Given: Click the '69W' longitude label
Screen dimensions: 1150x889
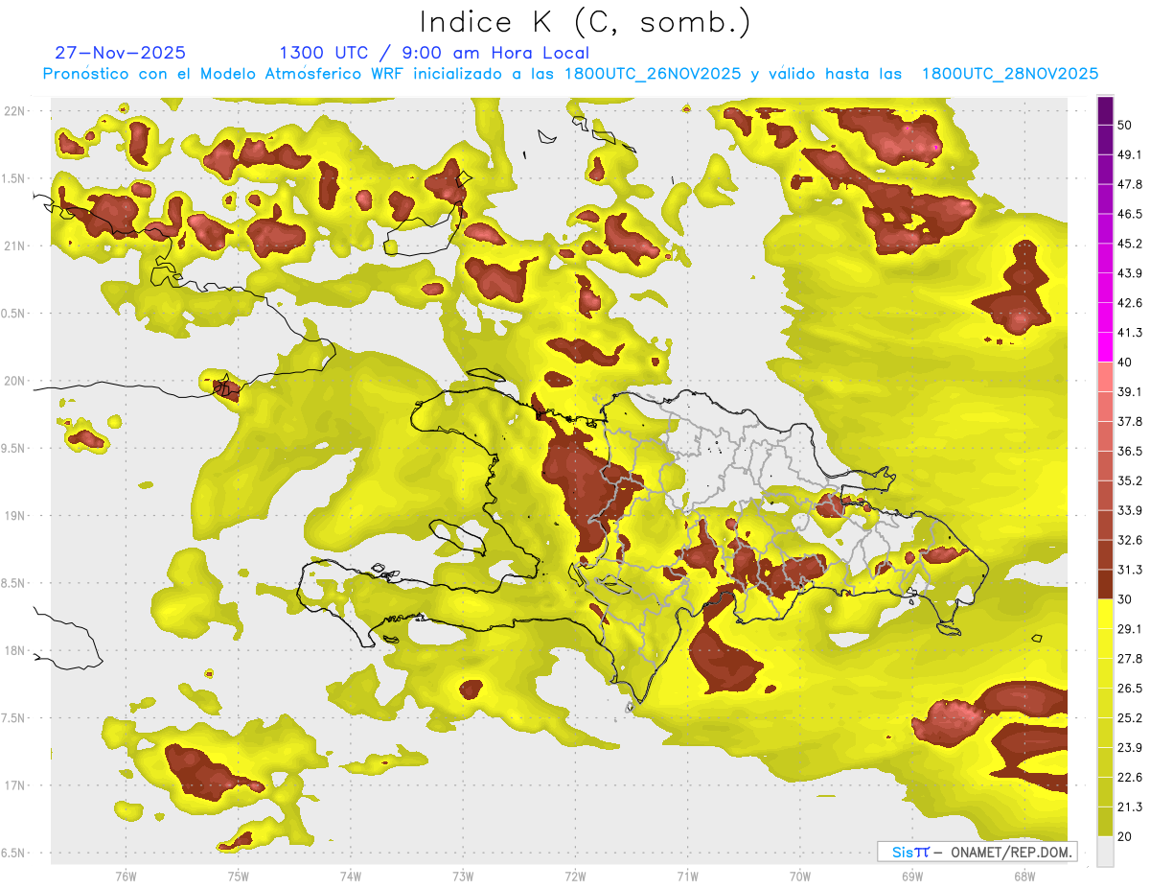Looking at the screenshot, I should tap(912, 876).
